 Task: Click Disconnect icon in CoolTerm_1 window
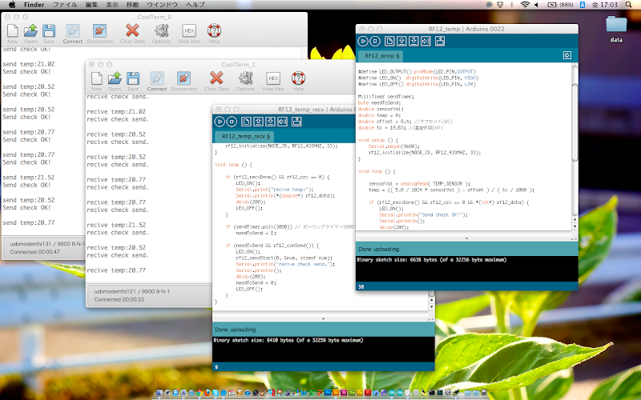[x=184, y=78]
